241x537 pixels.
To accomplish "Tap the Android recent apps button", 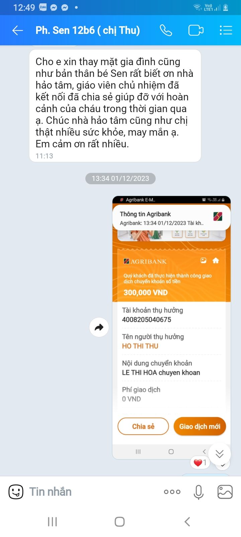I will (x=53, y=522).
